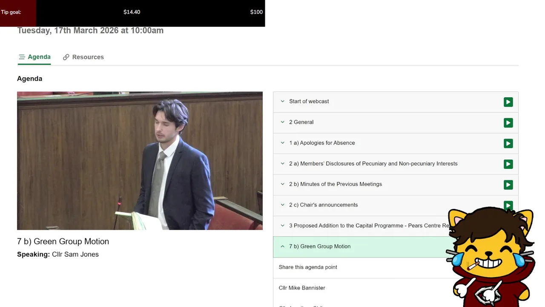Play the Start of webcast agenda point
The height and width of the screenshot is (307, 545).
(x=508, y=102)
